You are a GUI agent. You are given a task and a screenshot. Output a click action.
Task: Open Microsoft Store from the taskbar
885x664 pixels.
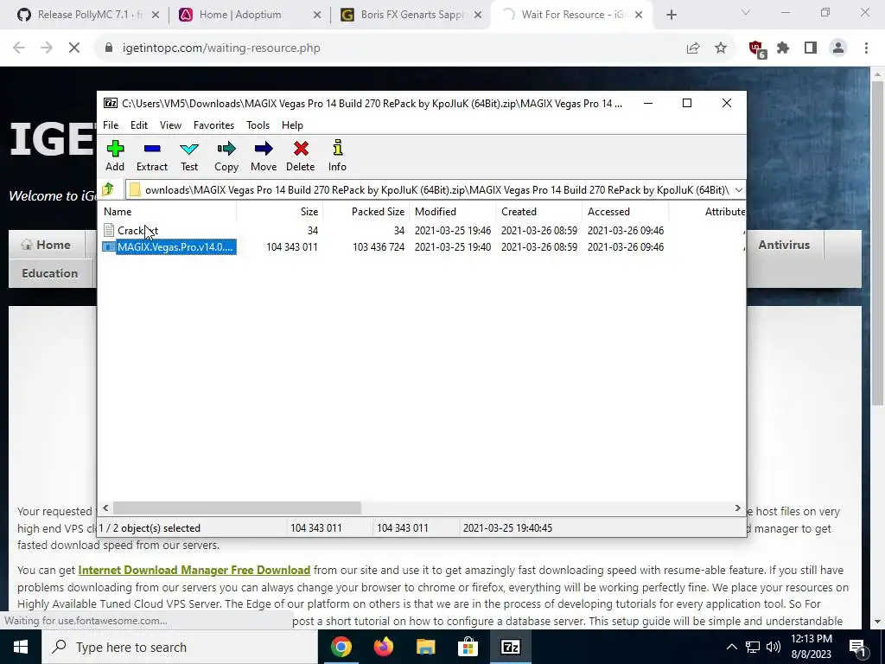(468, 647)
